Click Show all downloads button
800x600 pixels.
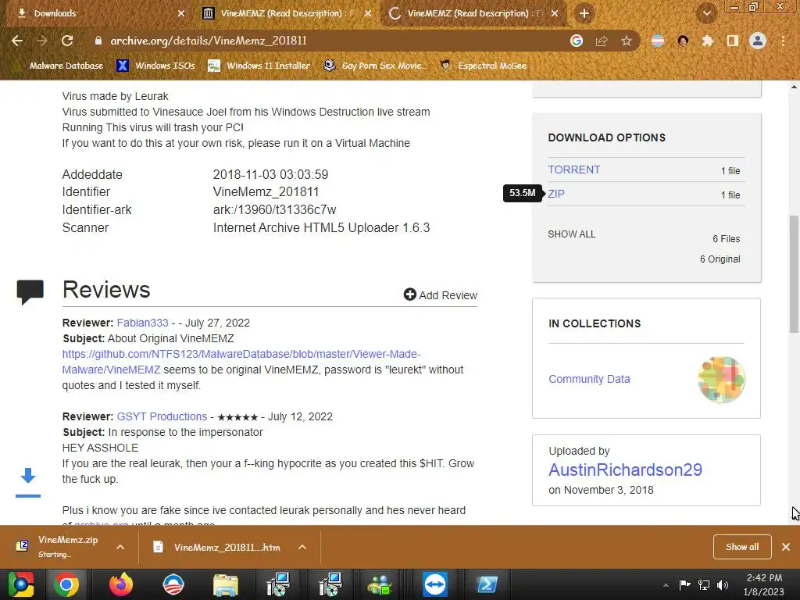point(742,547)
